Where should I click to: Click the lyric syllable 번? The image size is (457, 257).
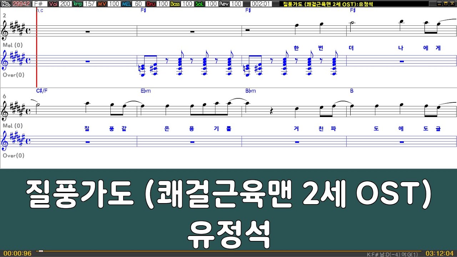click(321, 48)
